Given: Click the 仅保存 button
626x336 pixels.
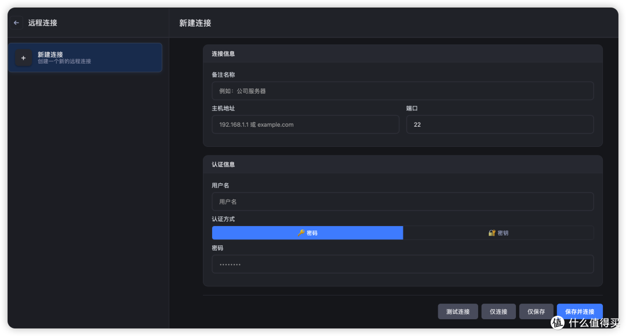Looking at the screenshot, I should click(536, 311).
